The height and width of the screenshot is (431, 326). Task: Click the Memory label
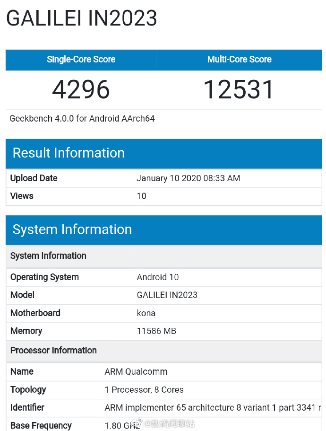26,331
